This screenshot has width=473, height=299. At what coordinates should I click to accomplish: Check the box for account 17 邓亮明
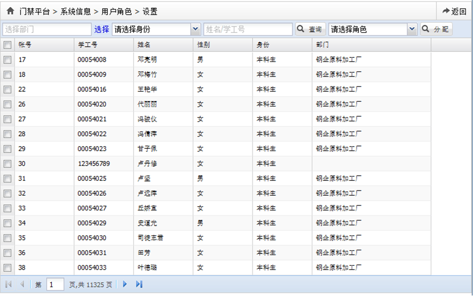pos(7,60)
